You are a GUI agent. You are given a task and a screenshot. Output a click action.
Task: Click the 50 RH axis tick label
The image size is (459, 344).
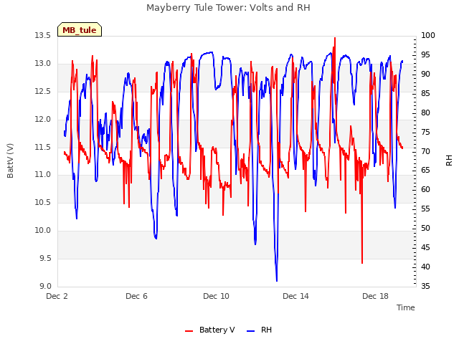(x=425, y=228)
